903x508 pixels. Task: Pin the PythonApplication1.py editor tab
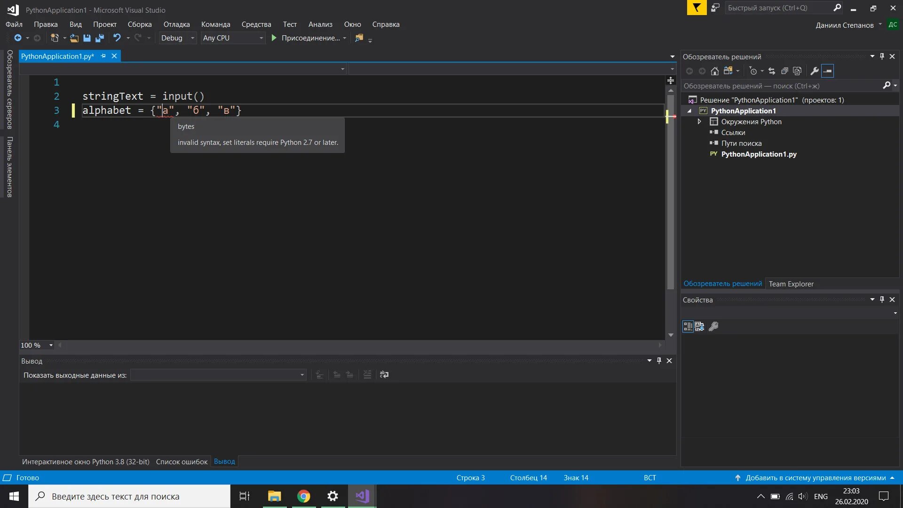coord(103,56)
